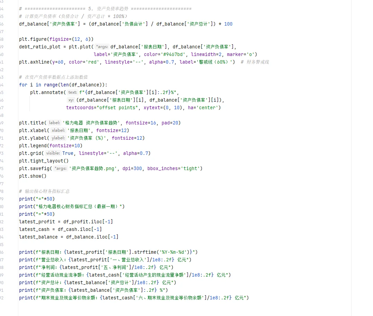This screenshot has width=373, height=316.
Task: Click the color='red' argument
Action: (84, 62)
